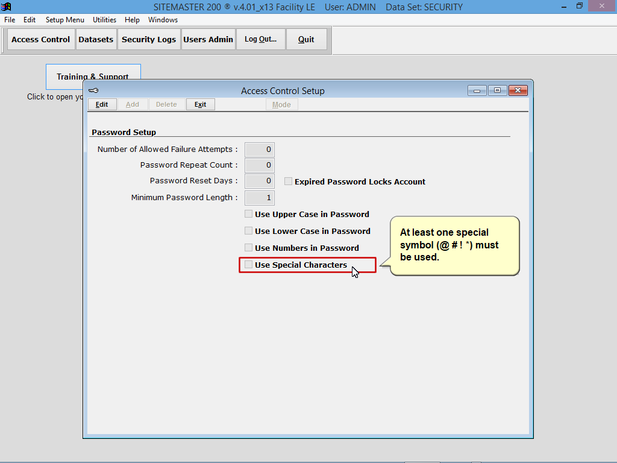Click the Training & Support button

(x=93, y=77)
